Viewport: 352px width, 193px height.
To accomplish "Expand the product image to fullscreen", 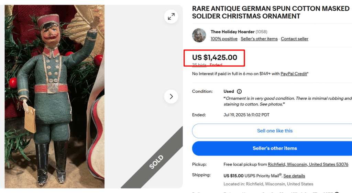I will point(171,16).
